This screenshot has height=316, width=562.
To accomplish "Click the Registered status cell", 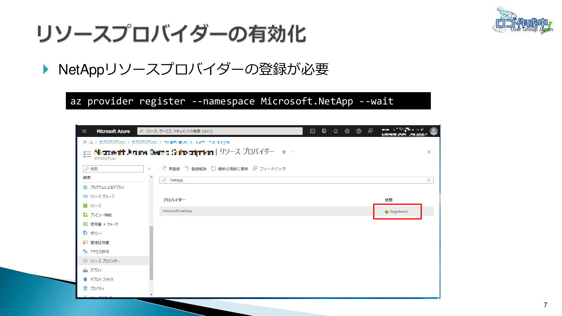I will pyautogui.click(x=396, y=212).
